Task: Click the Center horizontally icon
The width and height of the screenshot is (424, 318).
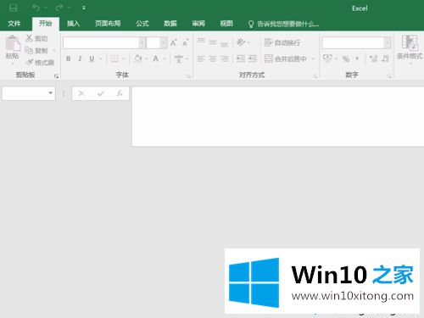Action: [x=213, y=59]
